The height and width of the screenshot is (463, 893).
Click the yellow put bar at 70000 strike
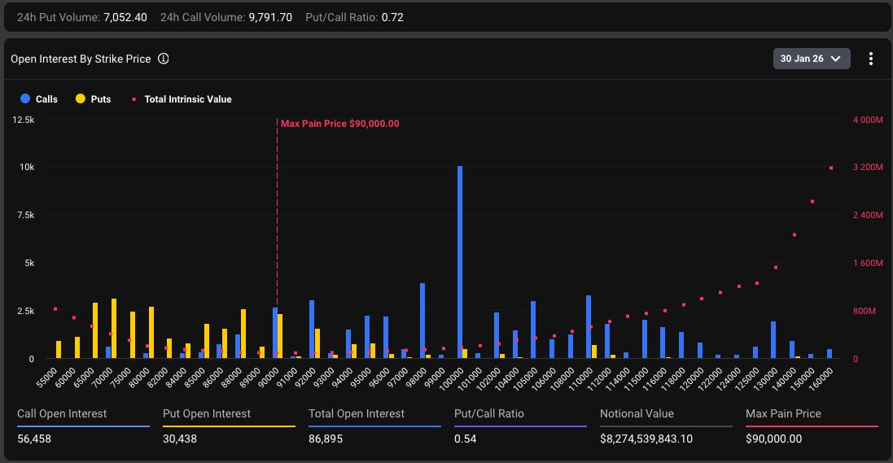tap(114, 329)
